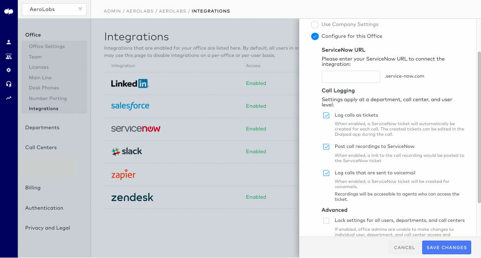This screenshot has width=481, height=258.
Task: Expand the Call Centers section
Action: (x=41, y=147)
